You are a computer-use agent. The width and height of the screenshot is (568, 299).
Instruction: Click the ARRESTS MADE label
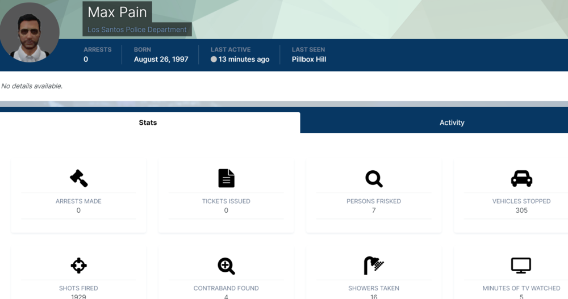point(78,201)
